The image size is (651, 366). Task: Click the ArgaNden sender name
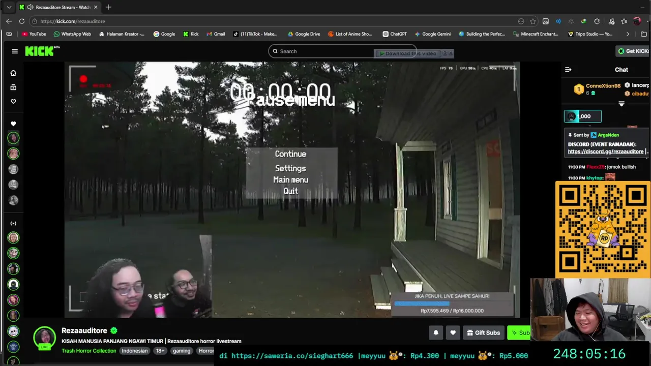(x=608, y=135)
